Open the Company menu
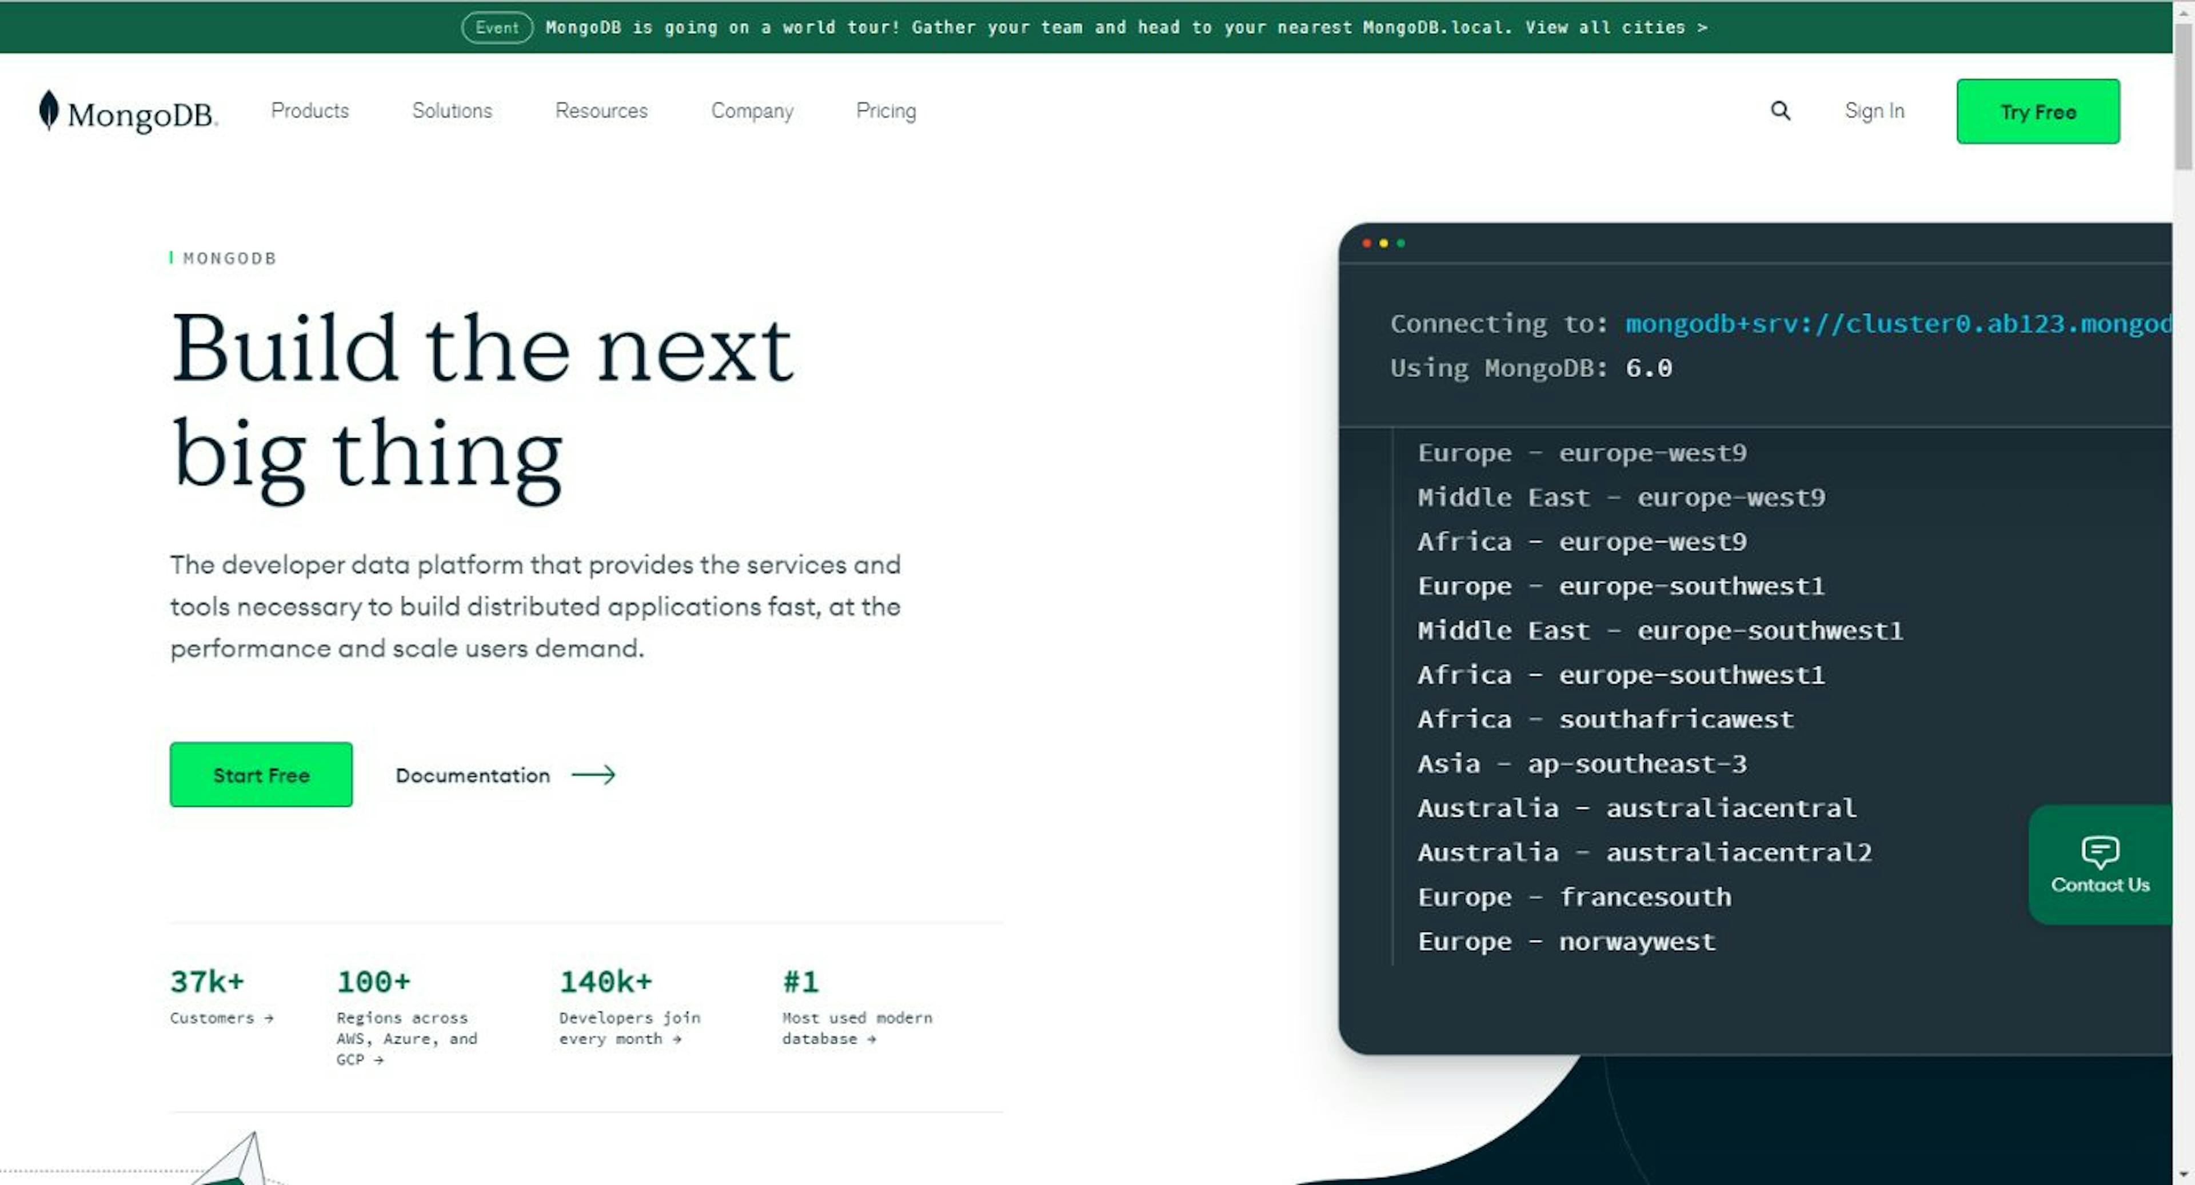The height and width of the screenshot is (1185, 2195). [x=752, y=111]
